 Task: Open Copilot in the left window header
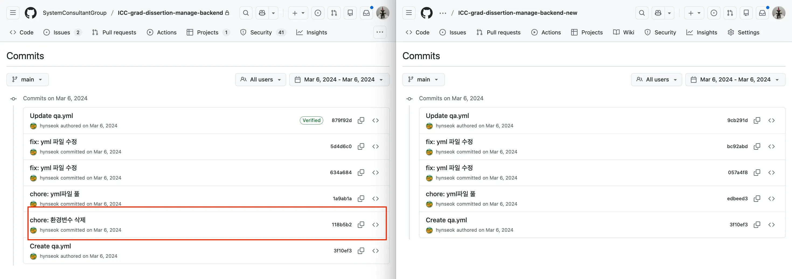[x=262, y=13]
